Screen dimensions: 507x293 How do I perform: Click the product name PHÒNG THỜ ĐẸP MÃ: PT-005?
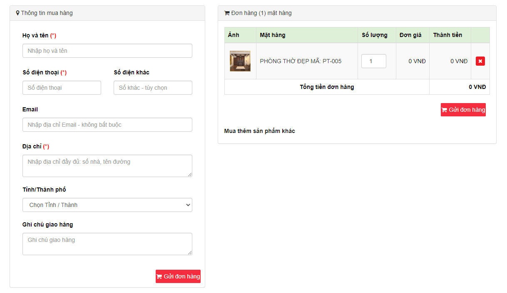(301, 61)
